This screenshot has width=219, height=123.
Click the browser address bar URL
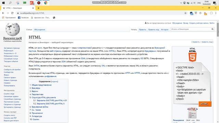coord(32,13)
